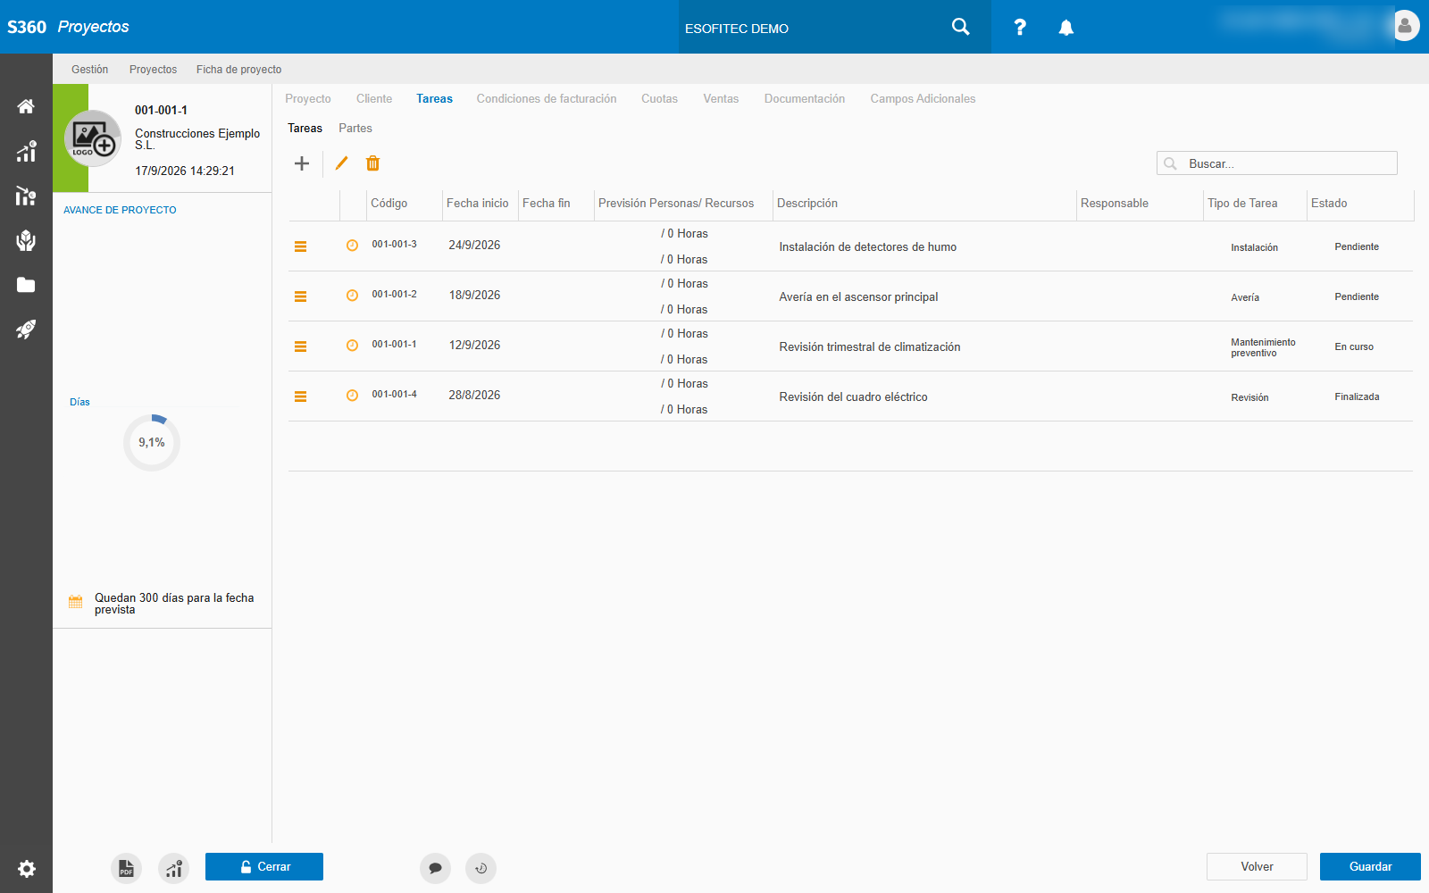
Task: Upload the project logo image
Action: tap(92, 138)
